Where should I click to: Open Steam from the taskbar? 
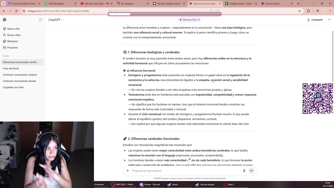(x=173, y=185)
